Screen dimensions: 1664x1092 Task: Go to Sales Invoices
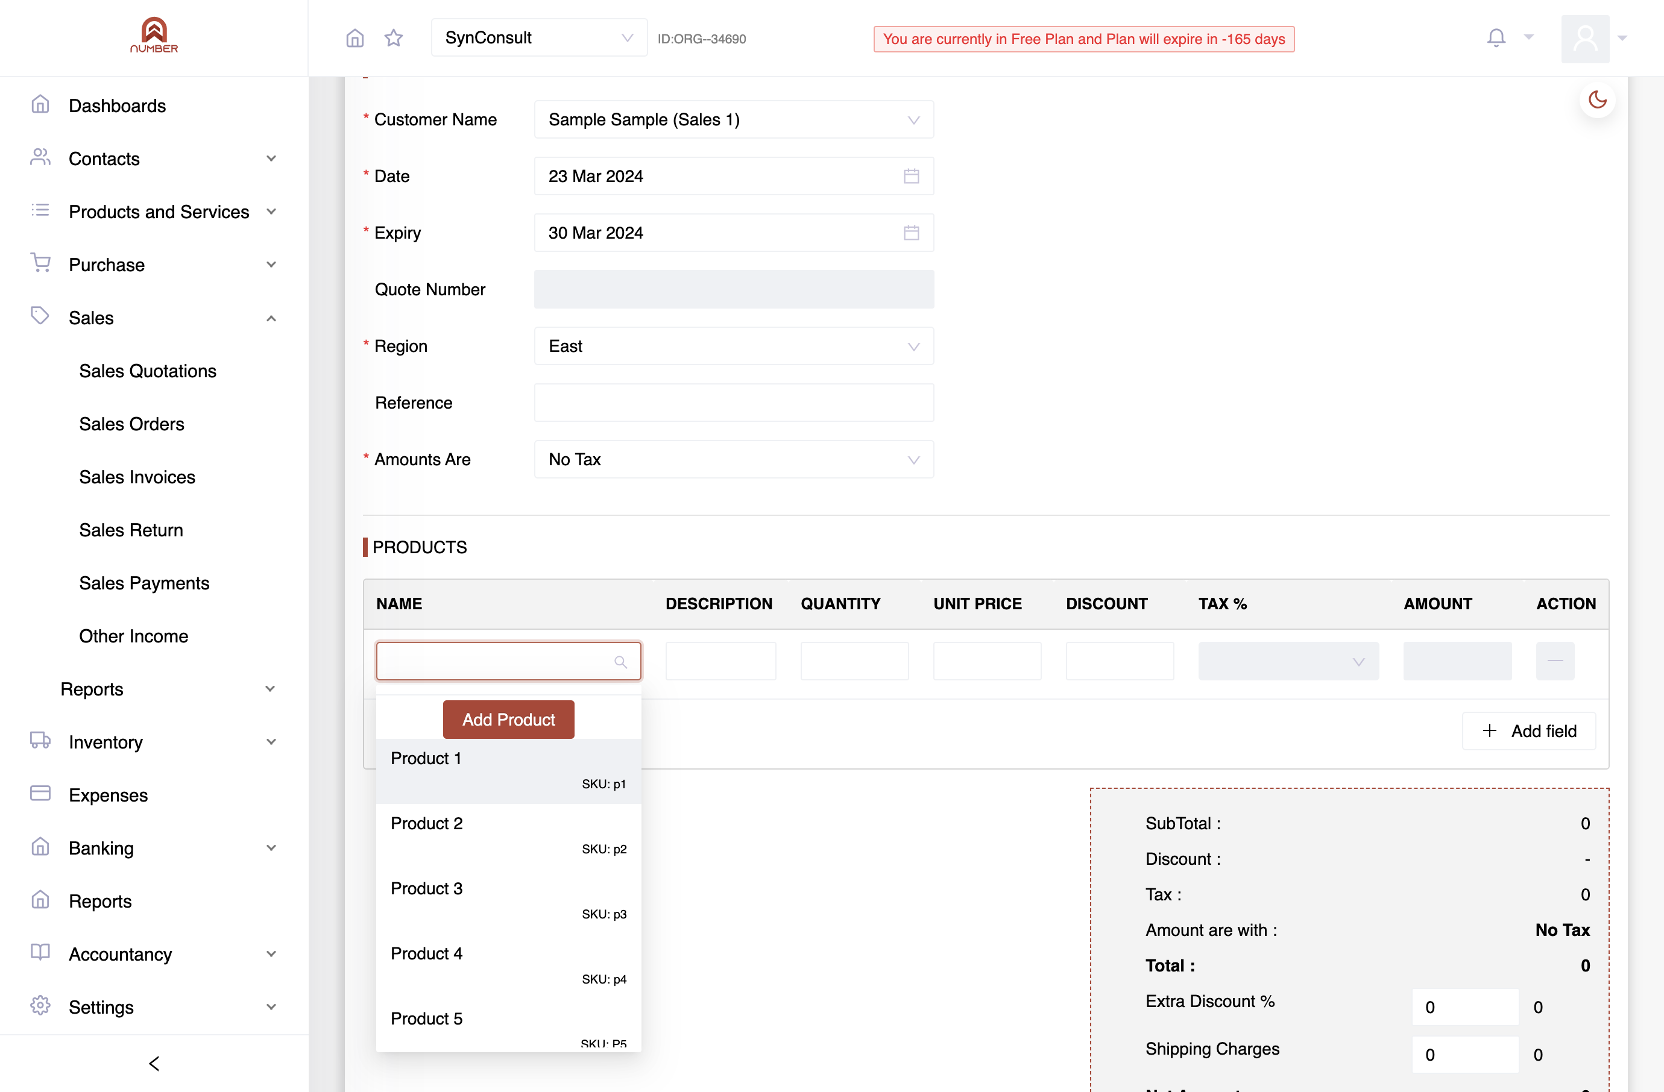coord(137,477)
